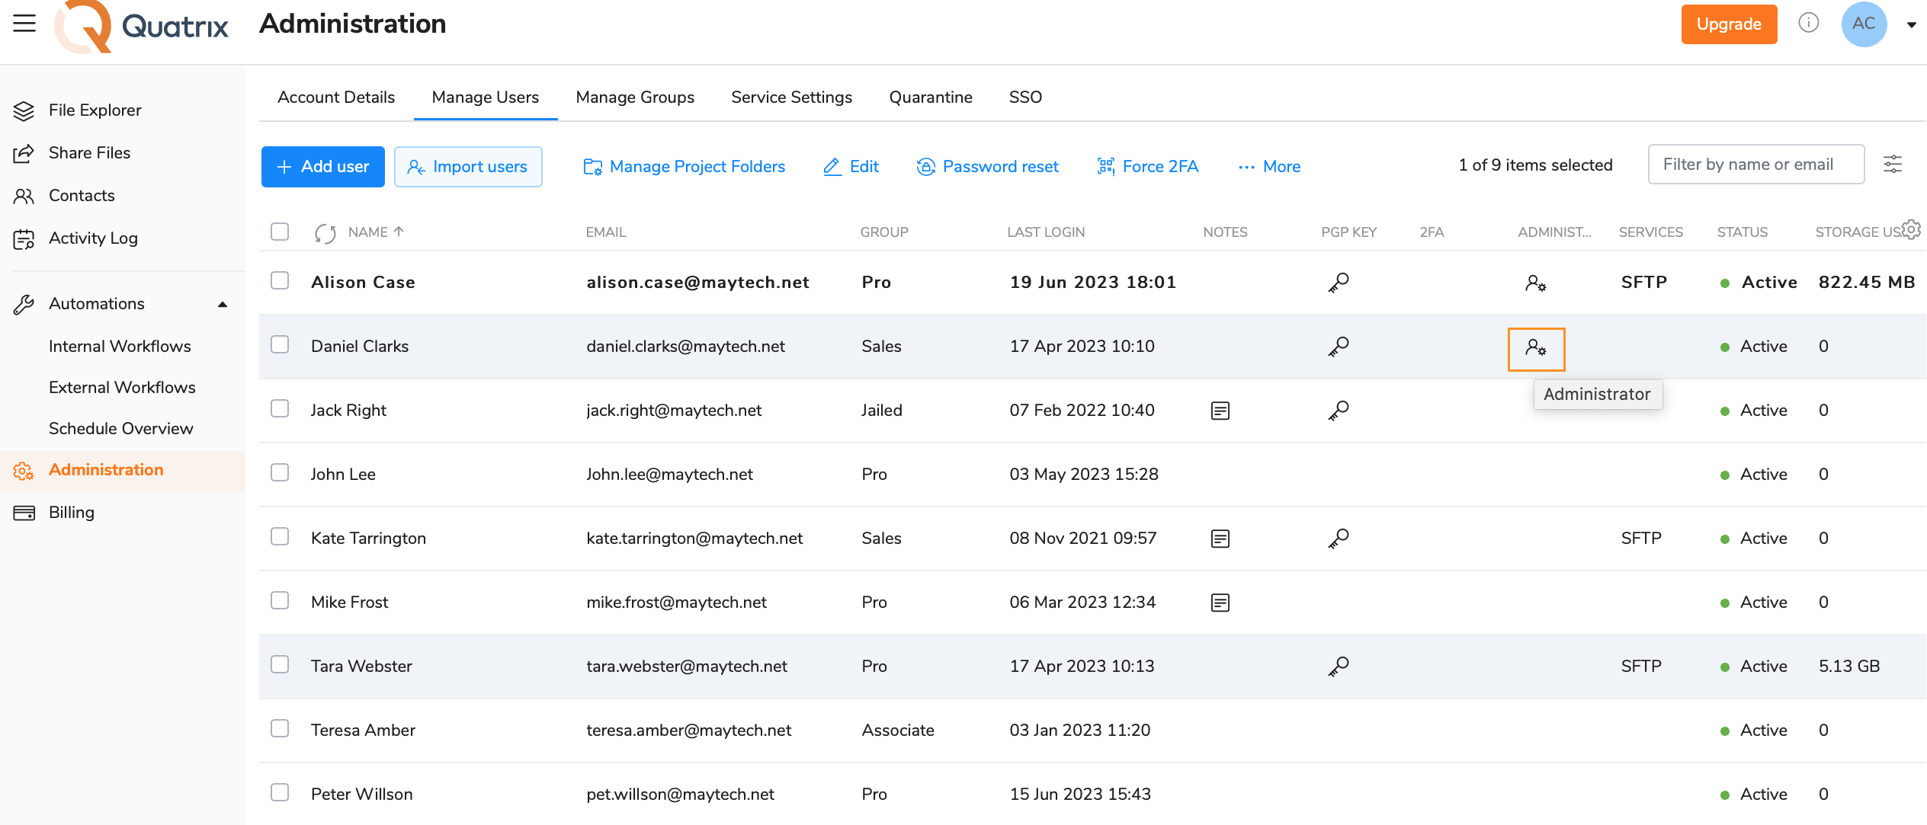This screenshot has height=825, width=1927.
Task: Click the refresh icon next to Name column
Action: point(324,233)
